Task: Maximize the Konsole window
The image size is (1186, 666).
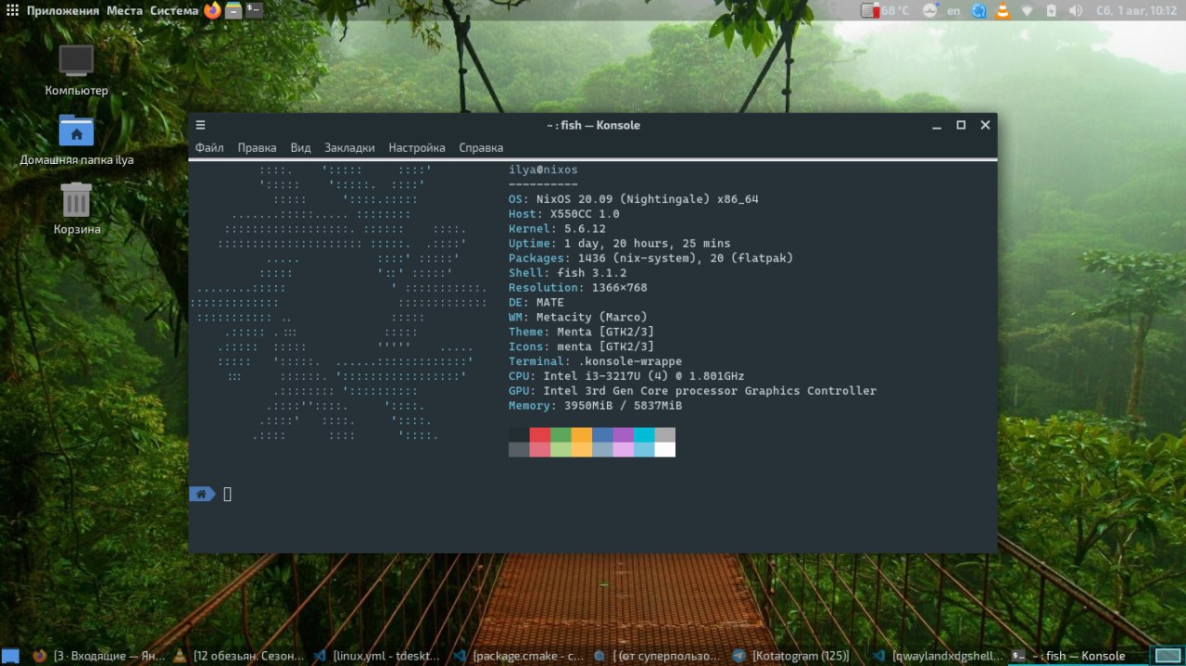Action: [961, 125]
